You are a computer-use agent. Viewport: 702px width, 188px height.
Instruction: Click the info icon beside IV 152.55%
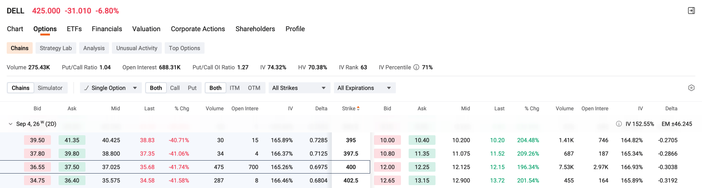point(619,124)
